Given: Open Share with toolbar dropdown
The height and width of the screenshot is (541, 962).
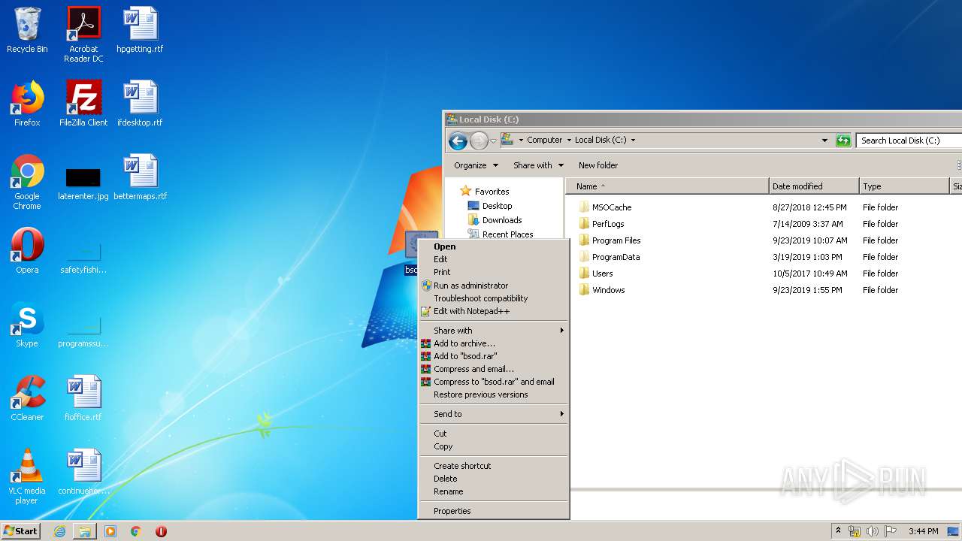Looking at the screenshot, I should 538,165.
